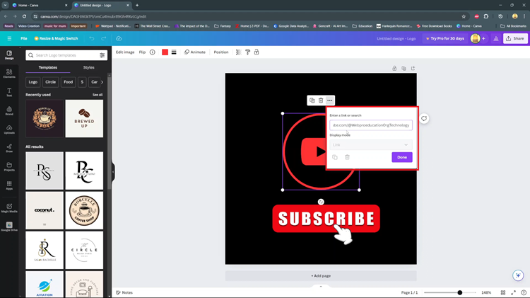Screen dimensions: 530x298
Task: Open the Design panel in sidebar
Action: (x=9, y=55)
